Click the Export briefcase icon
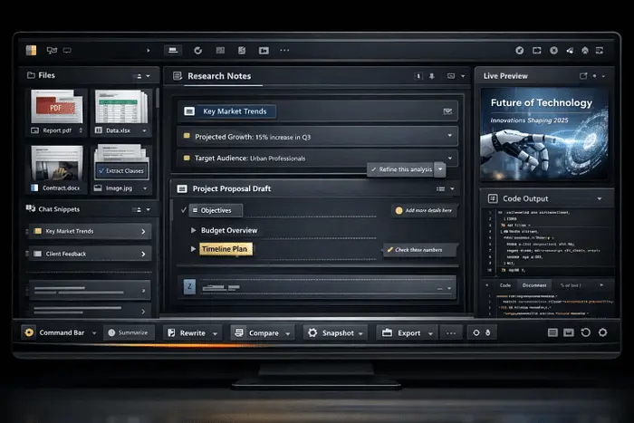This screenshot has width=634, height=423. pyautogui.click(x=387, y=332)
